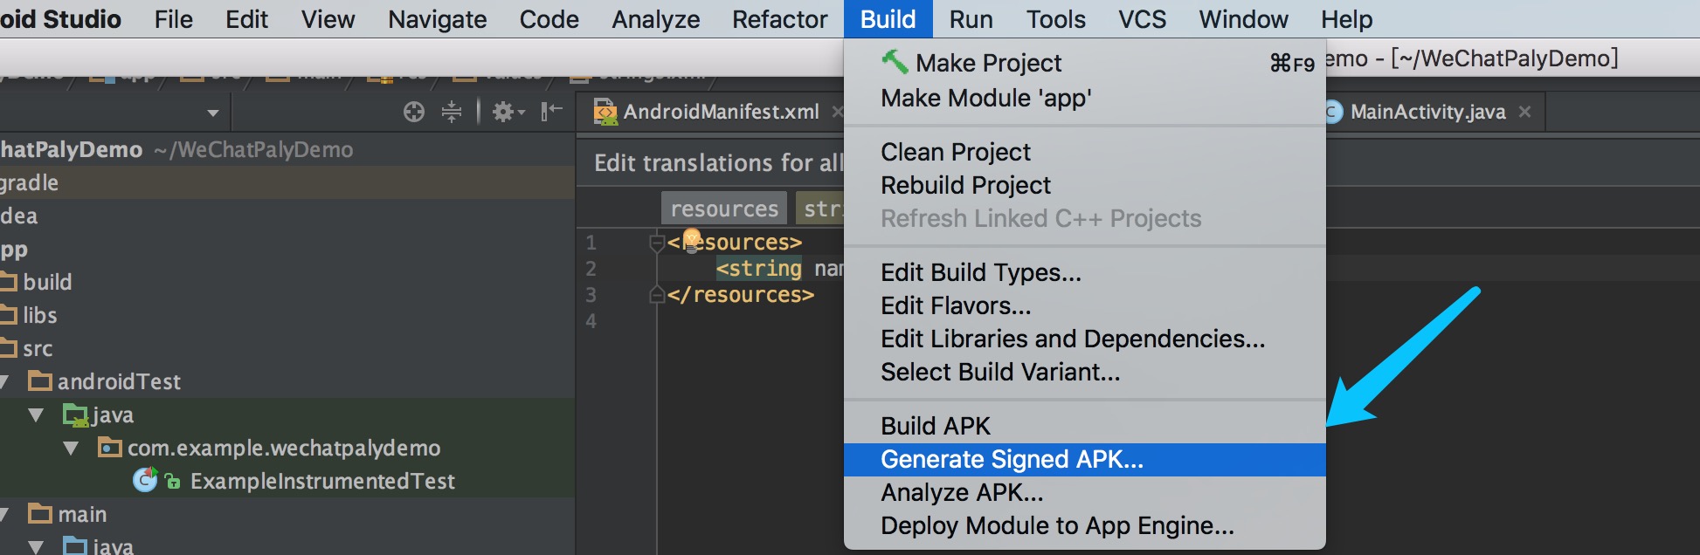1700x555 pixels.
Task: Switch to MainActivity.java tab
Action: click(x=1427, y=112)
